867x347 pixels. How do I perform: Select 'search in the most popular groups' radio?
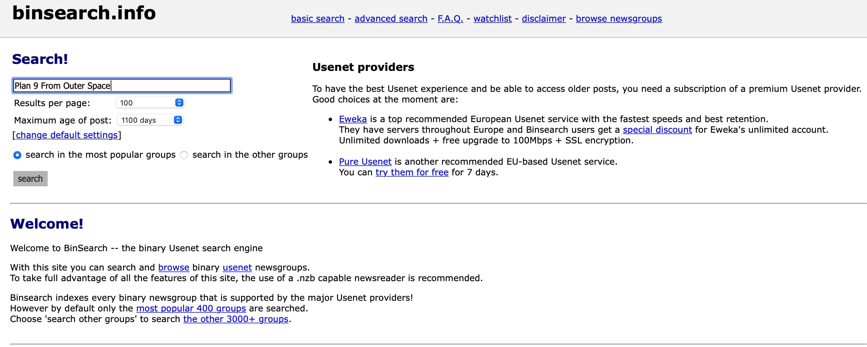click(17, 155)
